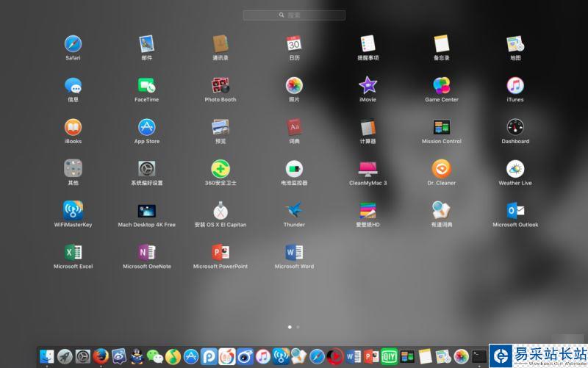Open the Notes (备忘录) app in Launchpad

[442, 44]
